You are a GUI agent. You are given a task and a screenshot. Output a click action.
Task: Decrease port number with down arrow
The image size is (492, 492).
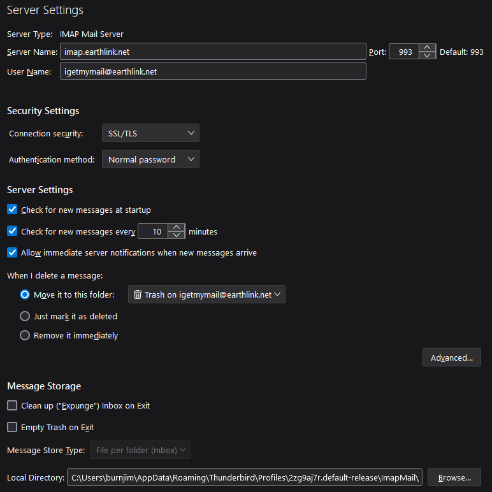tap(427, 55)
